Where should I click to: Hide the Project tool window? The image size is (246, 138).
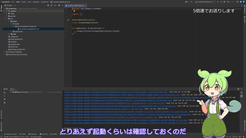tap(62, 5)
